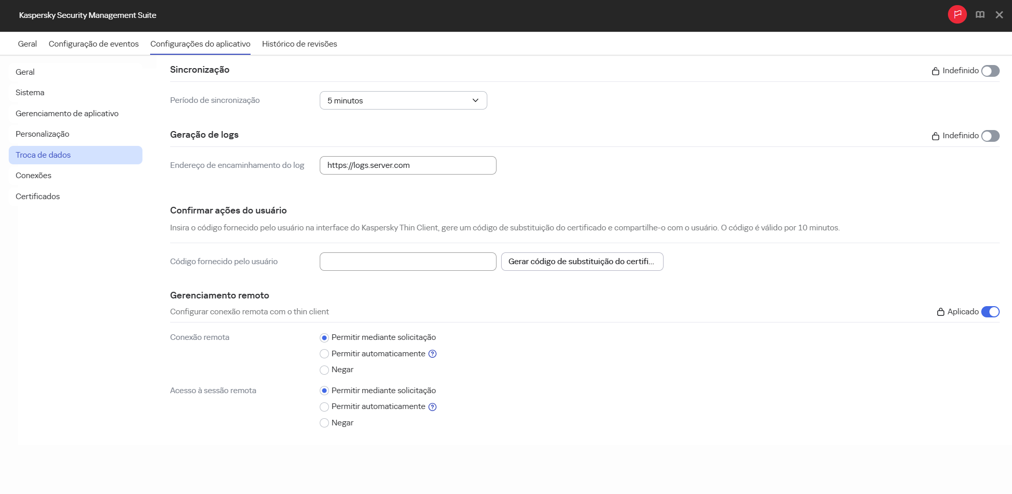The width and height of the screenshot is (1012, 494).
Task: Open the Período de sincronização dropdown
Action: coord(403,100)
